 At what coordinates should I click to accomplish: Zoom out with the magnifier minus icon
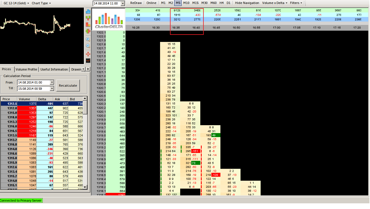[x=88, y=46]
